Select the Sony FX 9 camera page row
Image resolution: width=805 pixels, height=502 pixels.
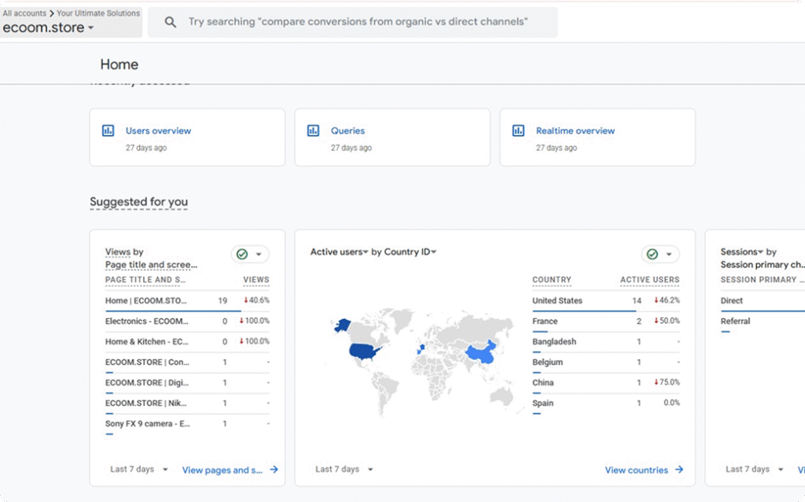tap(187, 424)
